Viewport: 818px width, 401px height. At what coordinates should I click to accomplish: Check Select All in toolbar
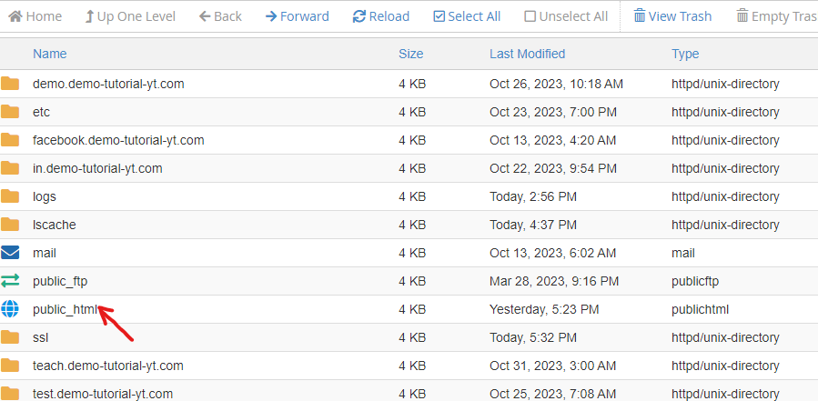(x=467, y=16)
